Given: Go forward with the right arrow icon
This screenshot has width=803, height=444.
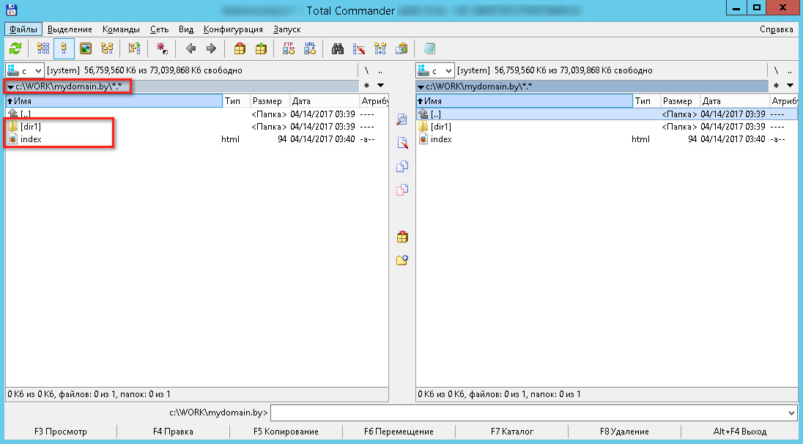Looking at the screenshot, I should click(x=211, y=48).
